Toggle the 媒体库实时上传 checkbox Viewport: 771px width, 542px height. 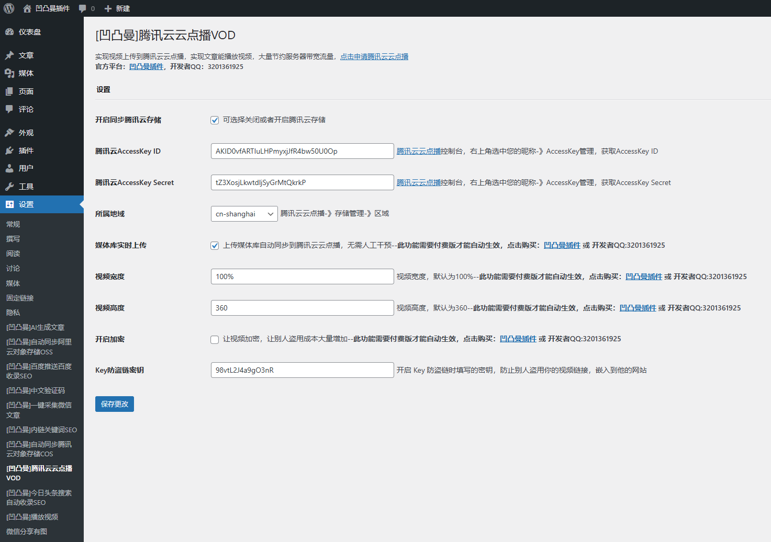coord(215,246)
